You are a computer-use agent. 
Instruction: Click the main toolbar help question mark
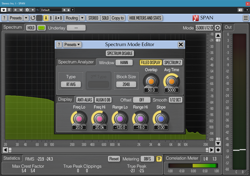pyautogui.click(x=4, y=18)
